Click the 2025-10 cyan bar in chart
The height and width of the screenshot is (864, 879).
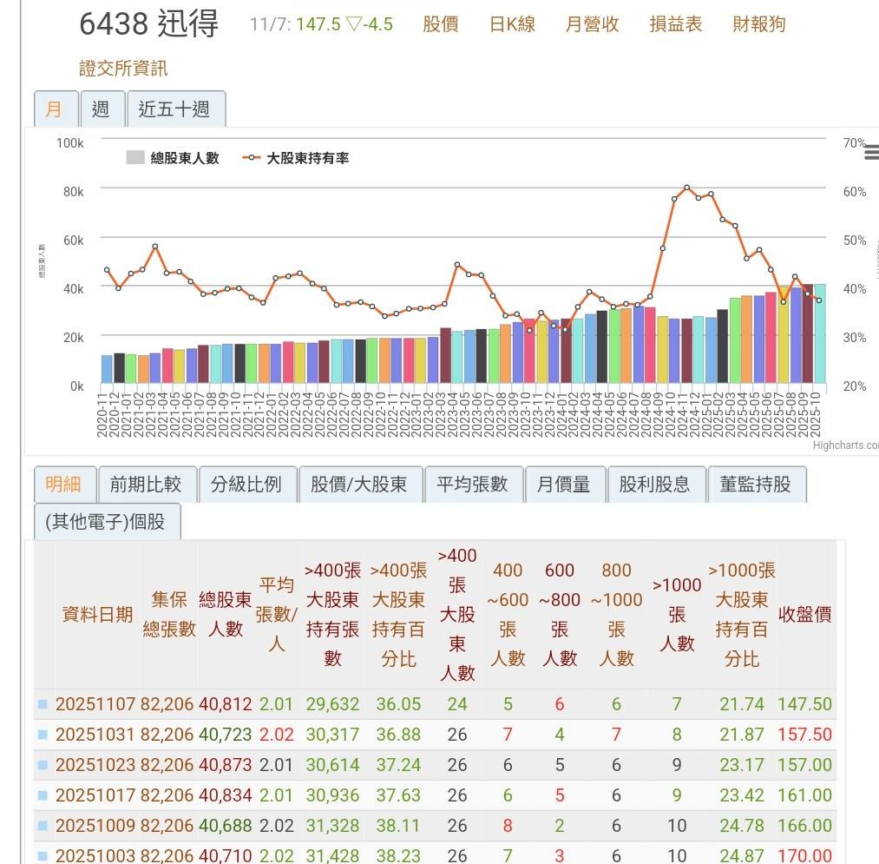click(x=820, y=333)
